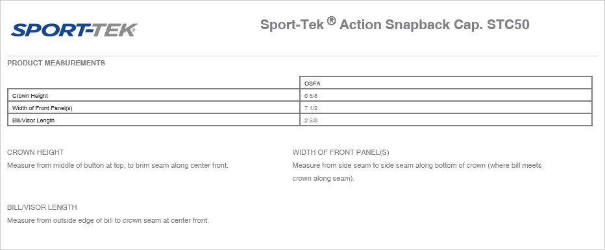Click the horizontal divider under the header

click(x=302, y=56)
